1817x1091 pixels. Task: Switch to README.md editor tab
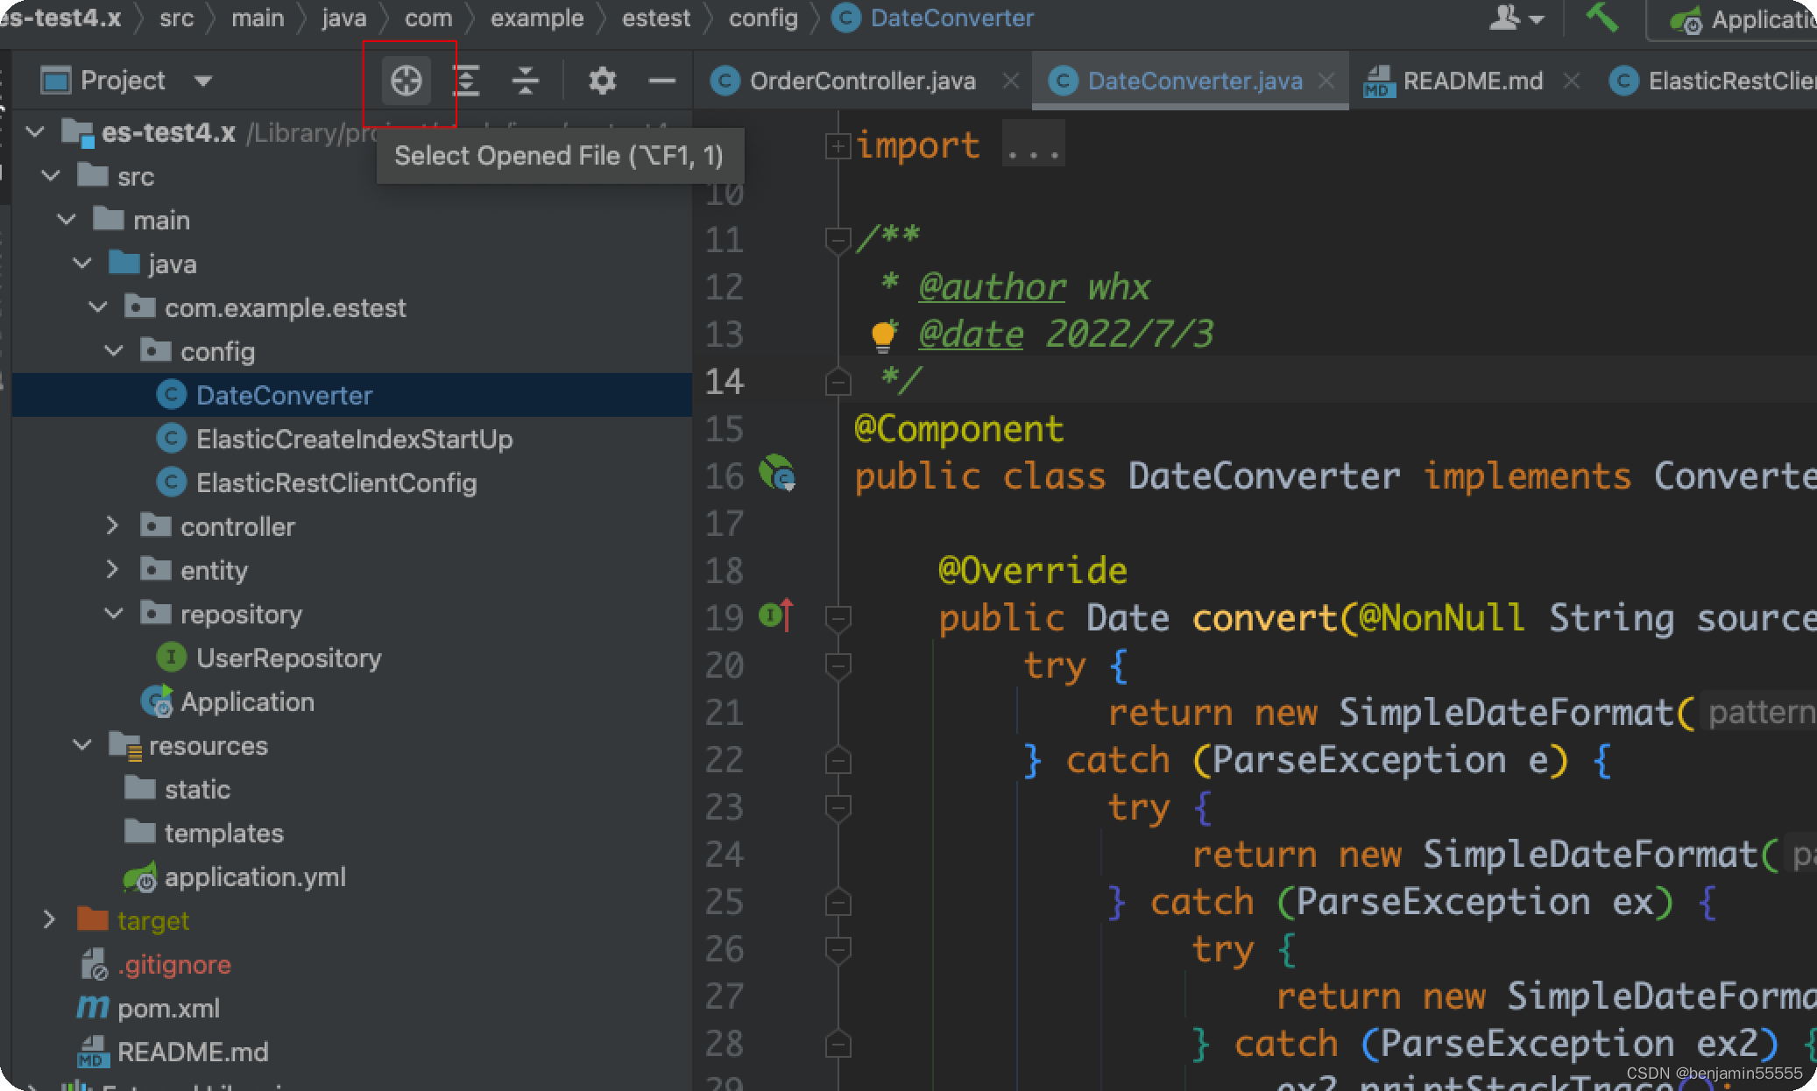point(1472,81)
